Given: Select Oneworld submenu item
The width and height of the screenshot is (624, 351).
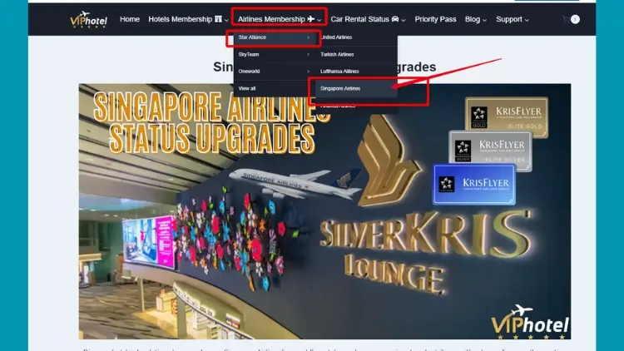Looking at the screenshot, I should point(275,72).
